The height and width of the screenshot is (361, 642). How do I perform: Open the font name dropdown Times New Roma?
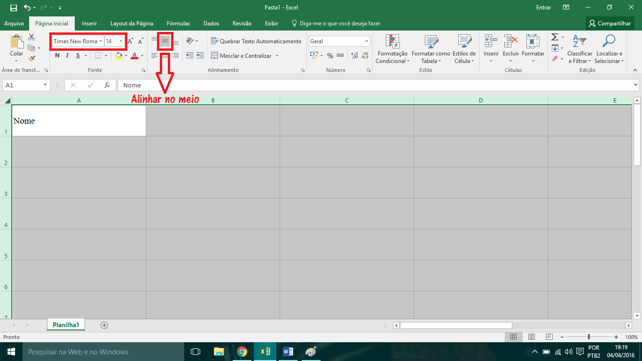pos(101,41)
